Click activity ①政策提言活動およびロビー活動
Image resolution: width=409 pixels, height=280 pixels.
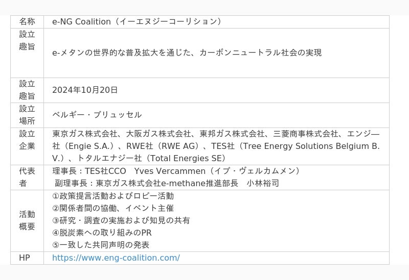point(113,196)
